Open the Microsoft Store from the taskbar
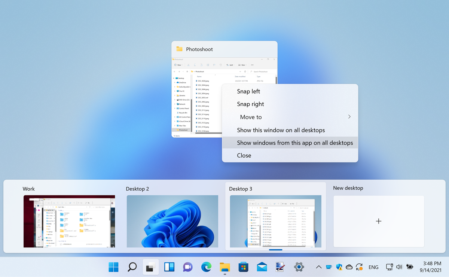Viewport: 449px width, 277px height. (x=243, y=267)
